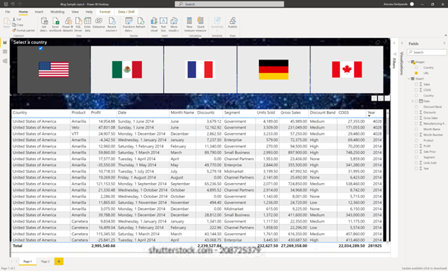Select the Germany flag in country slicer
The height and width of the screenshot is (271, 448).
click(273, 69)
